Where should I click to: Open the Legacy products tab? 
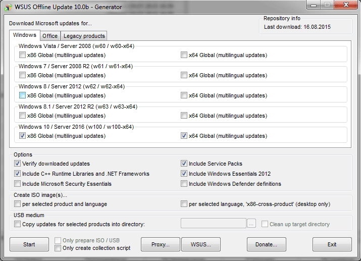[x=84, y=36]
